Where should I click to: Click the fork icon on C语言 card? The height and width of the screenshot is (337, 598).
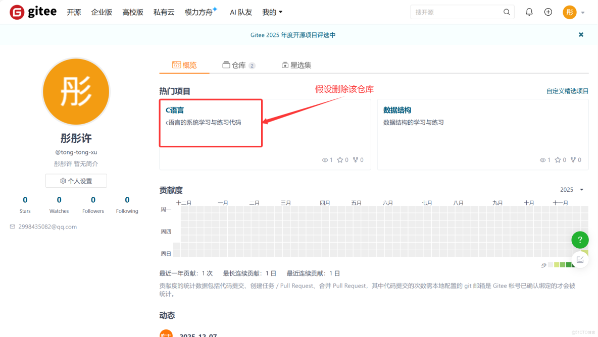coord(356,159)
